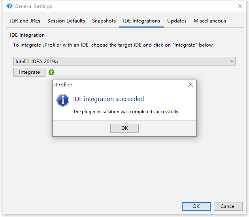Click the 'IDE integration succeeded' heading
This screenshot has height=217, width=249.
(x=108, y=99)
